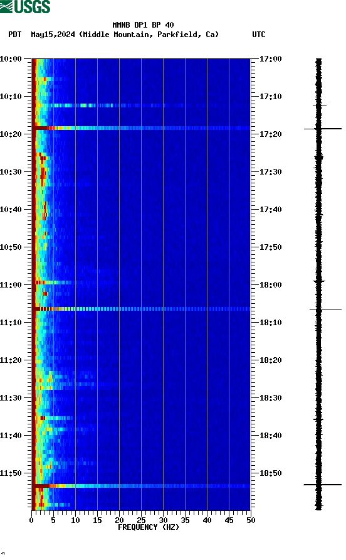Click the 17:10 UTC time label
The image size is (346, 560).
click(270, 97)
